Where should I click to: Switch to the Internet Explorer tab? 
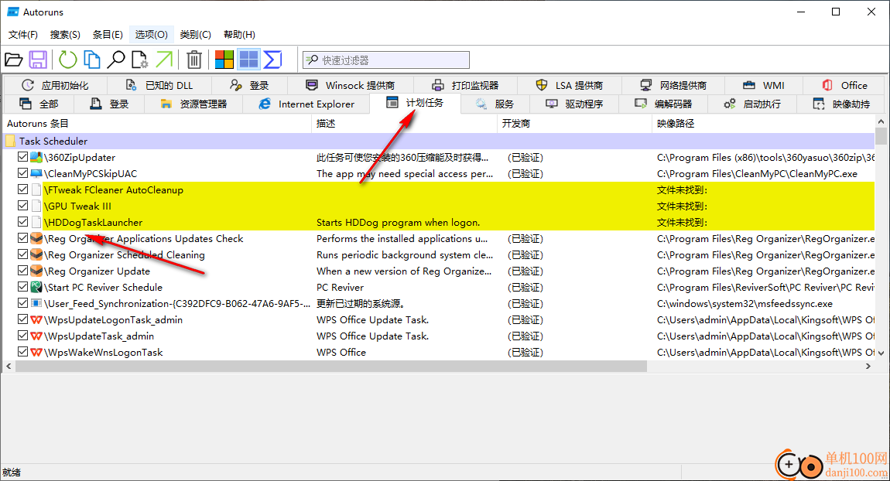306,104
